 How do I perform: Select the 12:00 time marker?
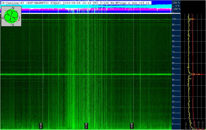(86, 126)
